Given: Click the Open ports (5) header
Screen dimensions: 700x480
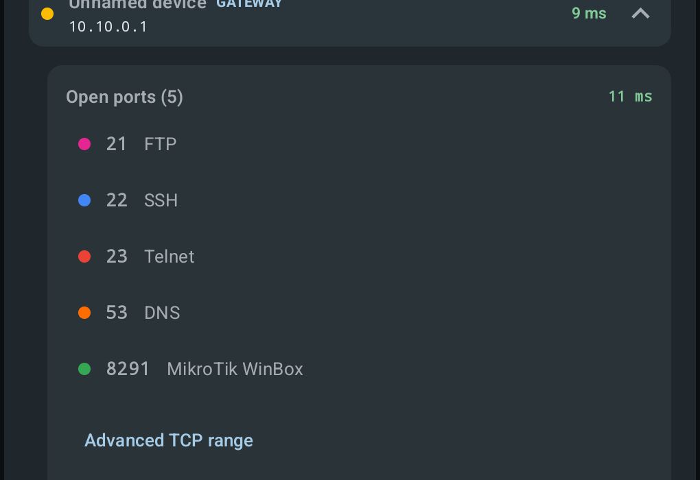Looking at the screenshot, I should (124, 97).
